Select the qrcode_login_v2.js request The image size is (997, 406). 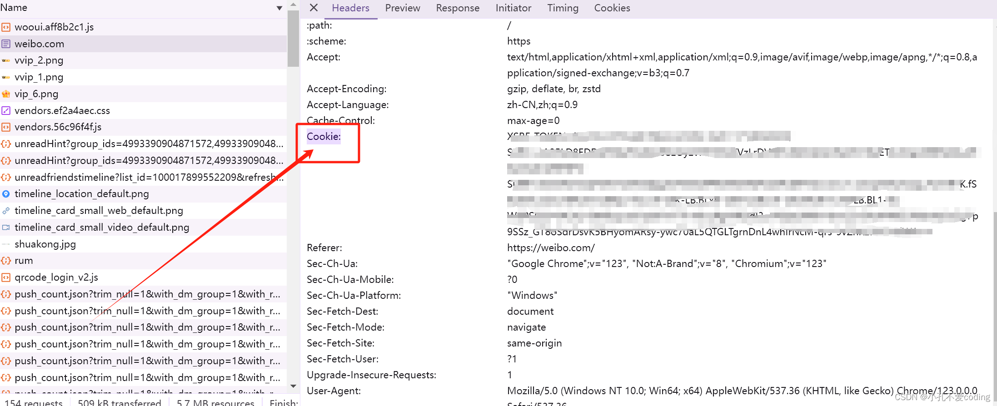point(143,277)
